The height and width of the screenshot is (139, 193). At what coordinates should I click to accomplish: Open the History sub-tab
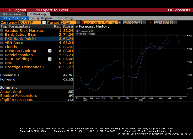click(x=66, y=18)
